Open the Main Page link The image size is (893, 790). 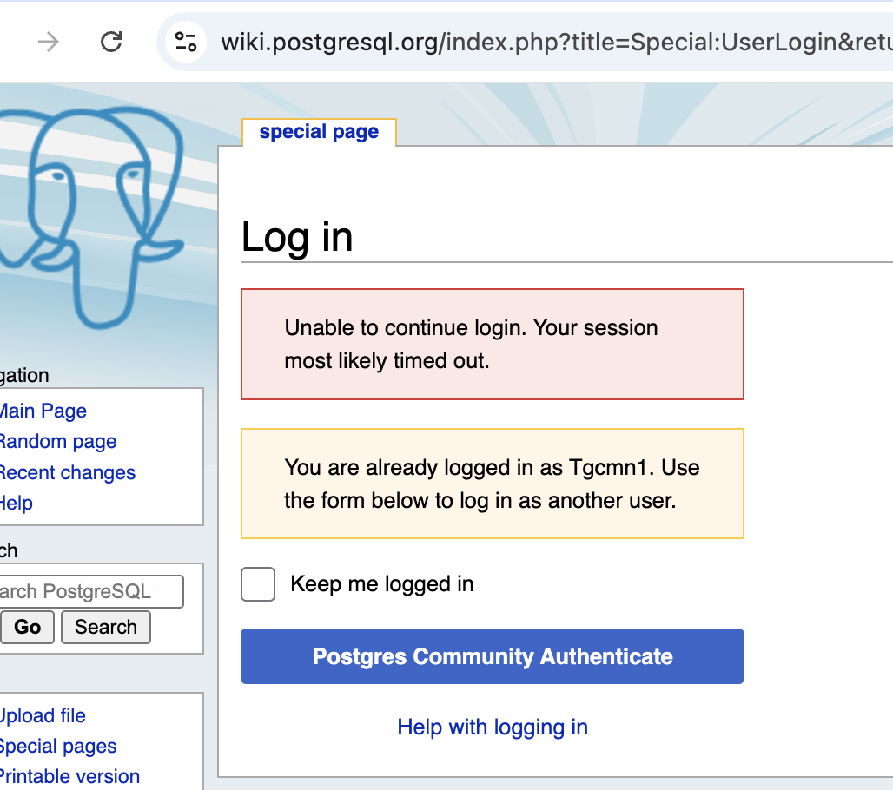coord(42,411)
